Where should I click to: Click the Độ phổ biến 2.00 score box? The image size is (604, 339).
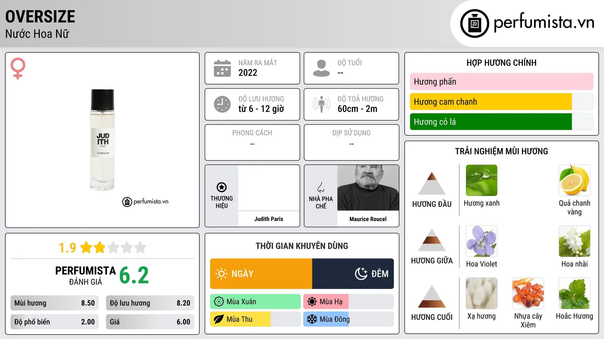55,322
